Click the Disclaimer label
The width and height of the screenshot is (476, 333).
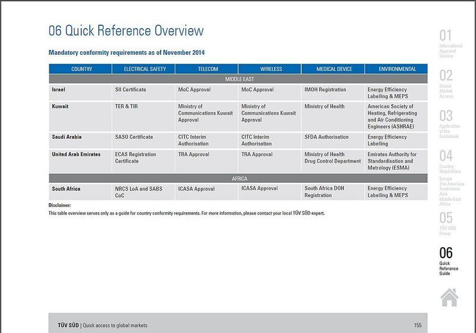click(60, 206)
